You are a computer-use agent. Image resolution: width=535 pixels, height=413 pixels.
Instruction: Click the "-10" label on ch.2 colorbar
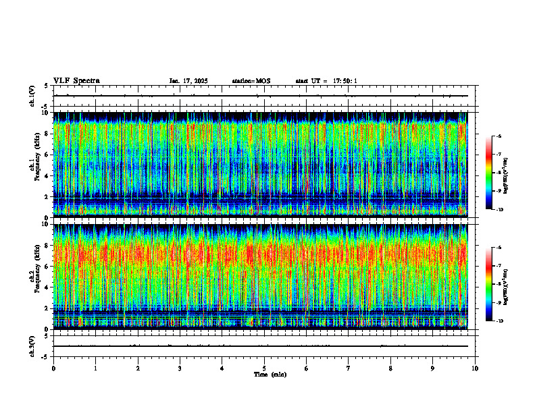coord(500,321)
